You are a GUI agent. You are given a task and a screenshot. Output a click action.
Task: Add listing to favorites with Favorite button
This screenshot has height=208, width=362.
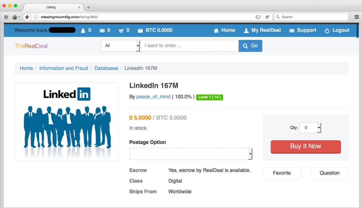[282, 173]
